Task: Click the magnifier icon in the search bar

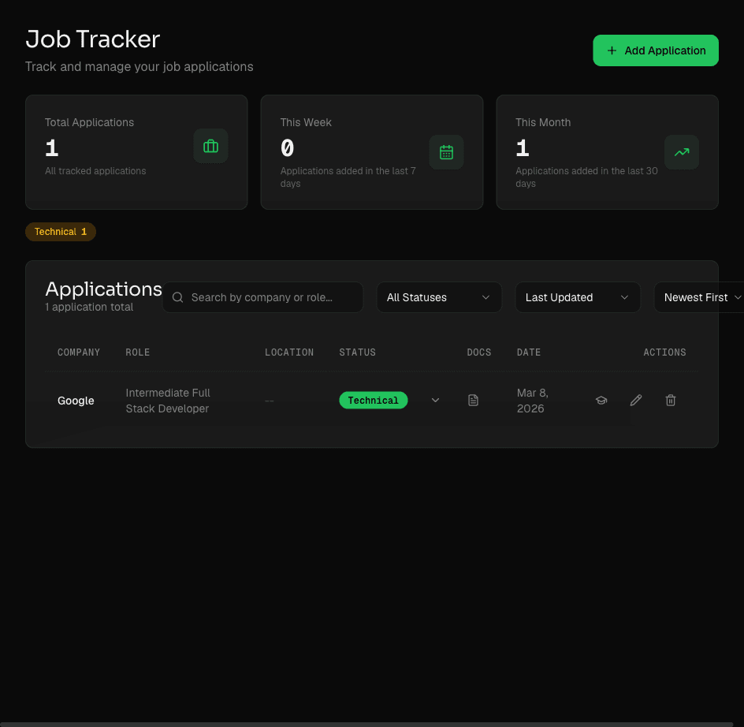Action: 177,297
